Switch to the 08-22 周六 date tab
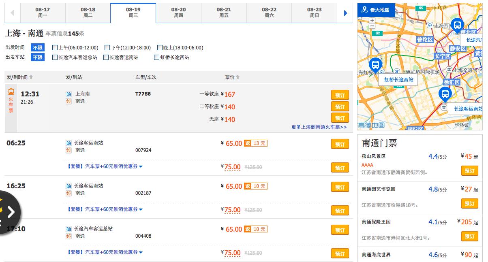 click(269, 13)
